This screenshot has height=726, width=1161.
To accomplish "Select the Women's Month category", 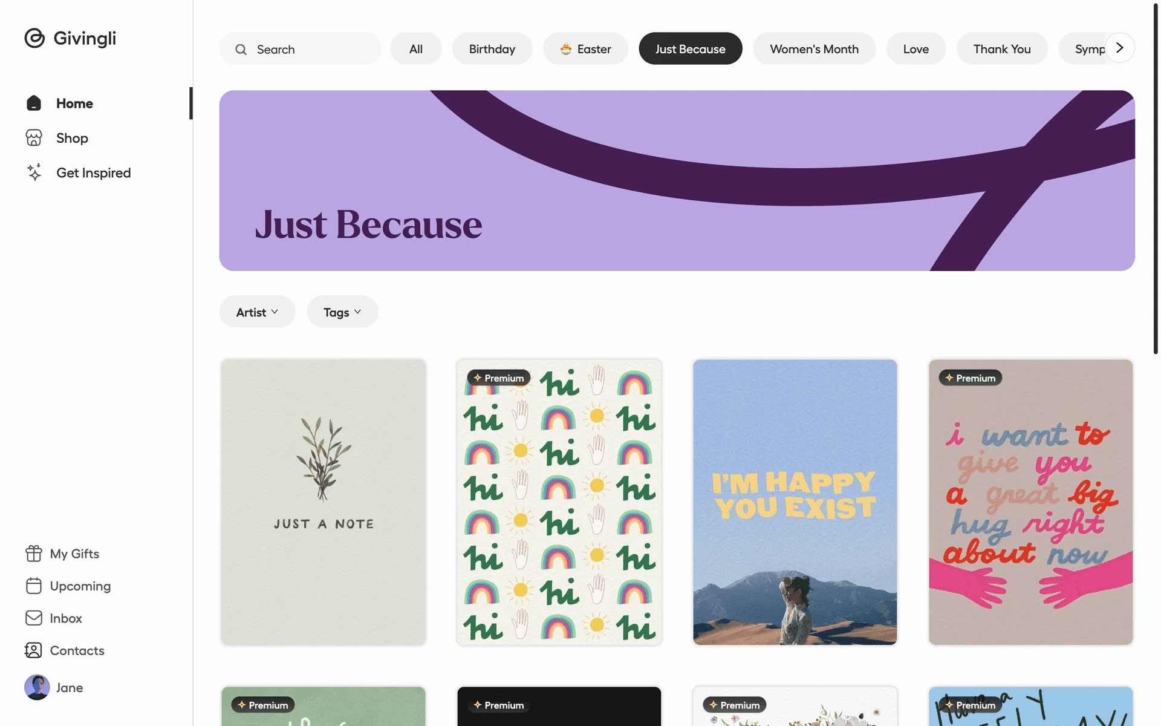I will click(814, 49).
